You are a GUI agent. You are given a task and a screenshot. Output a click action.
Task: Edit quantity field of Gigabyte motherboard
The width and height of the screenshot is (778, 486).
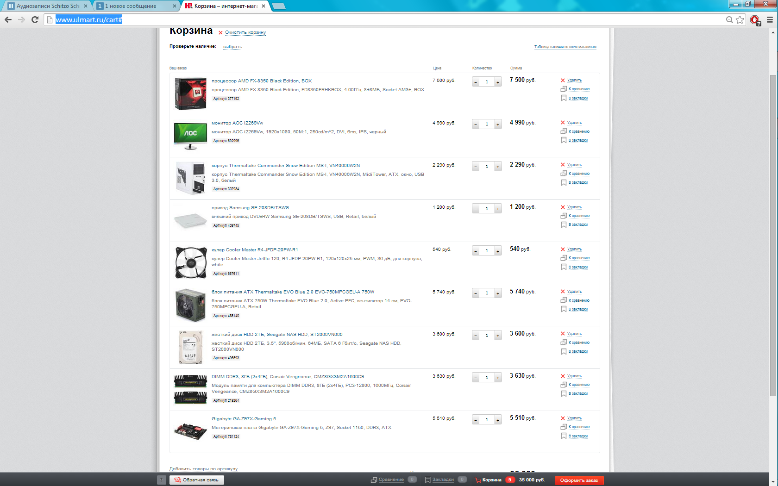coord(487,420)
